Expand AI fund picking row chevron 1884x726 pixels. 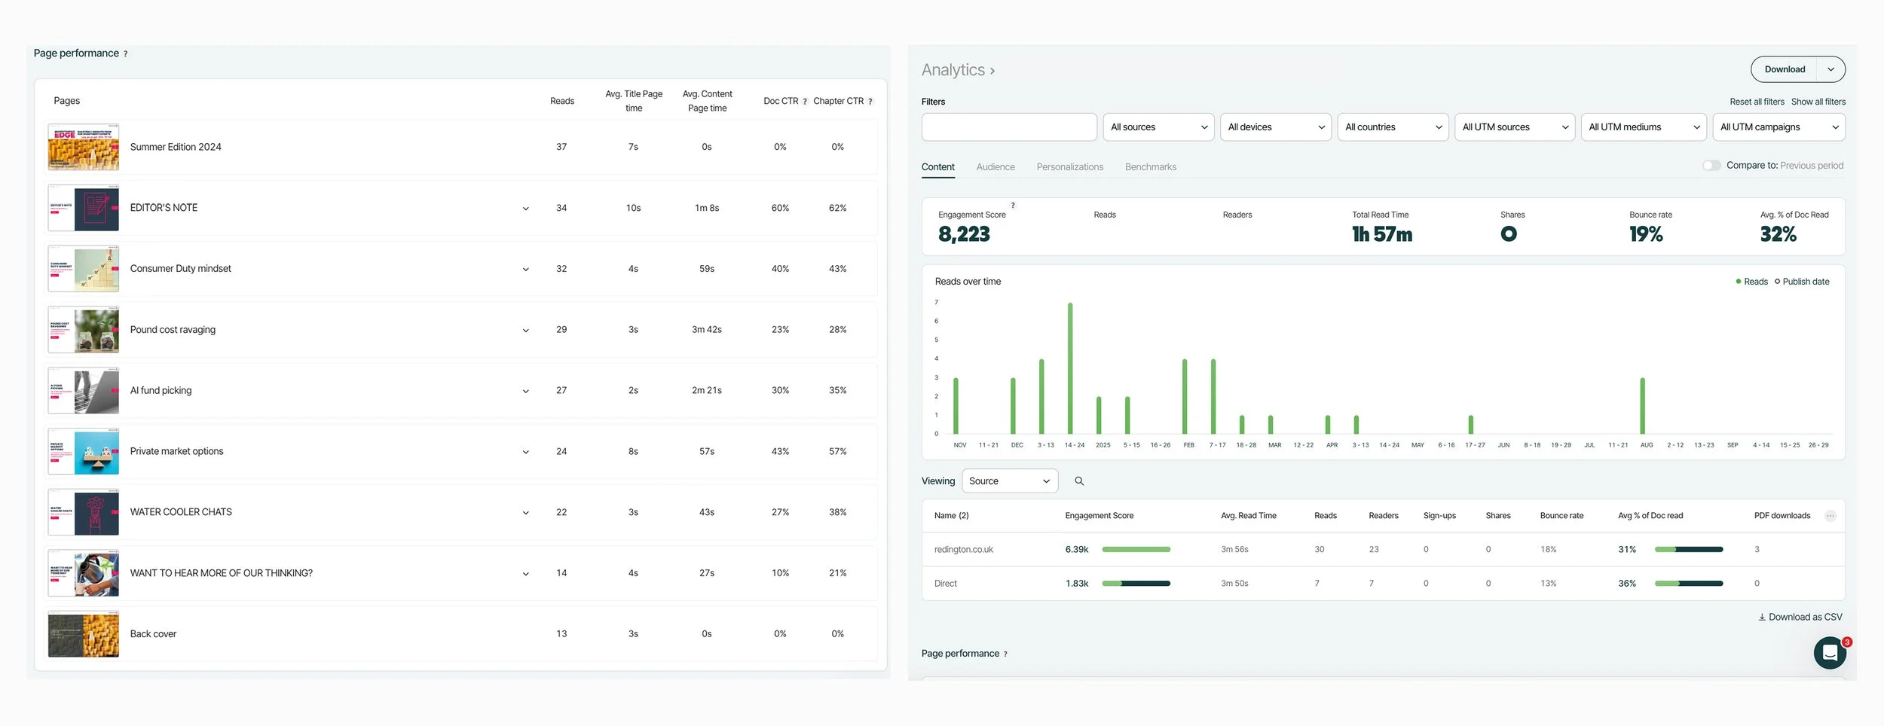(x=526, y=392)
